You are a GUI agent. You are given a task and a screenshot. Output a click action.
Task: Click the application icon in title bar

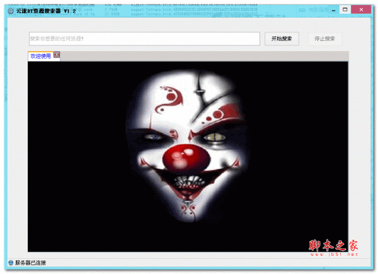click(x=11, y=11)
